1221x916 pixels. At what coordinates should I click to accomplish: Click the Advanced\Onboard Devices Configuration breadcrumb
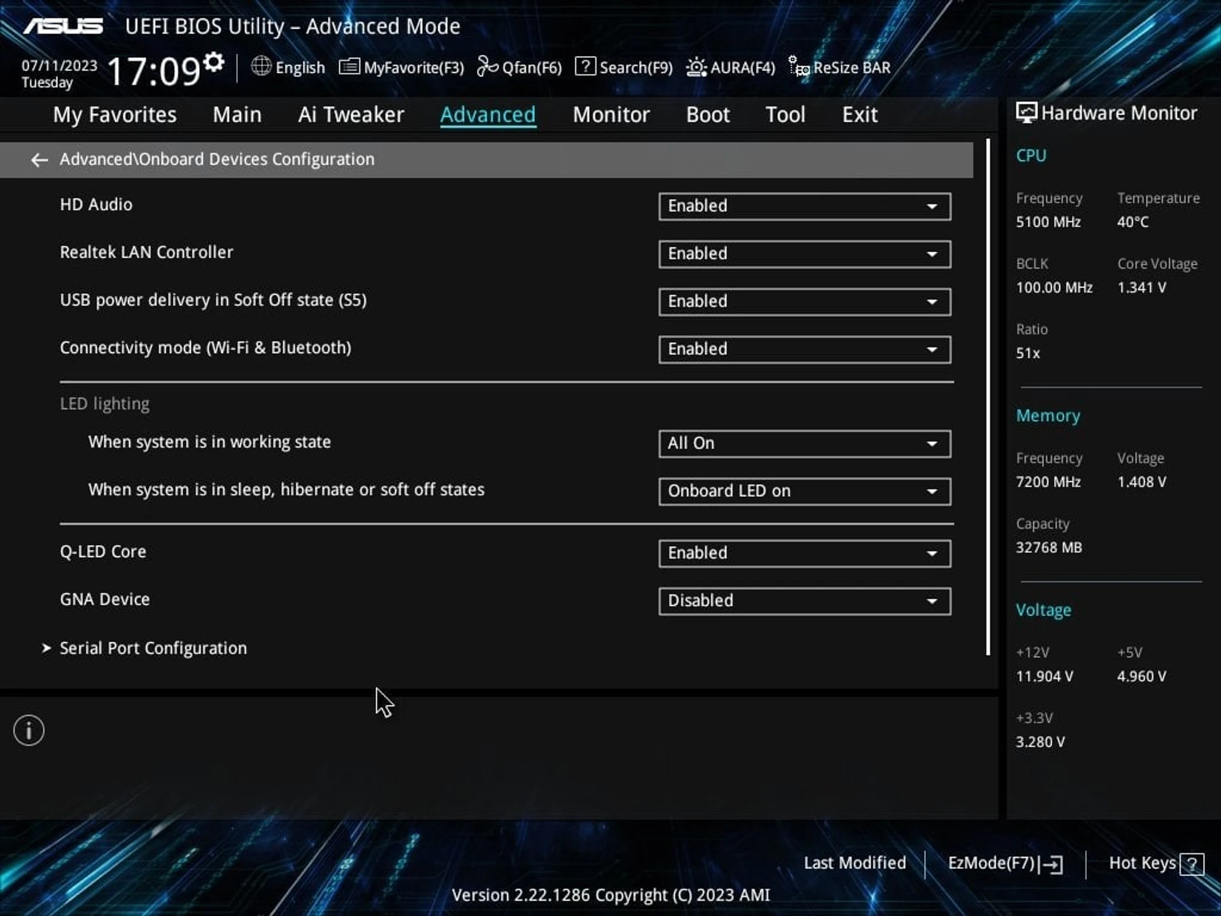click(x=217, y=159)
